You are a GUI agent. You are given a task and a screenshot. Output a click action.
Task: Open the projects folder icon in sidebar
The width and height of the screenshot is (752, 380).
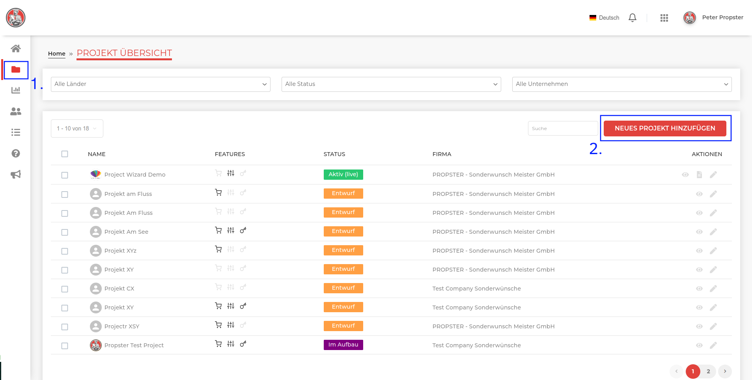pos(16,70)
